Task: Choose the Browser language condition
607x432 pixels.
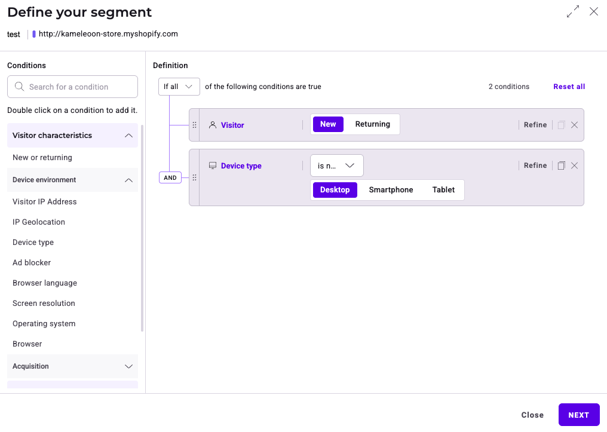Action: click(45, 283)
